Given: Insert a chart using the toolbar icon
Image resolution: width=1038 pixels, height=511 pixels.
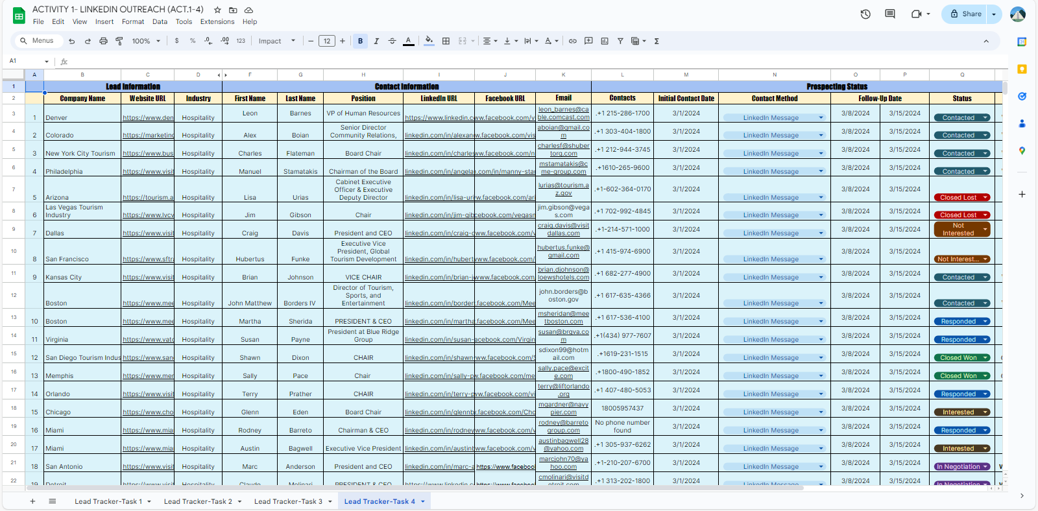Looking at the screenshot, I should 605,41.
